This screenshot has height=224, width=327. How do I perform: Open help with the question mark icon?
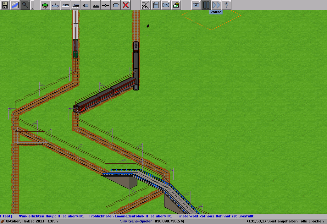pyautogui.click(x=226, y=5)
